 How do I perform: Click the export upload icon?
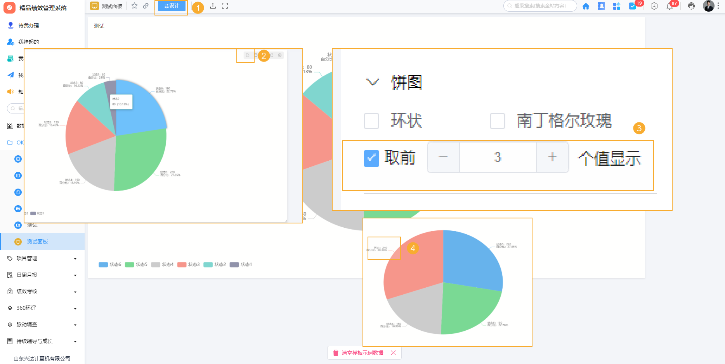[x=213, y=6]
